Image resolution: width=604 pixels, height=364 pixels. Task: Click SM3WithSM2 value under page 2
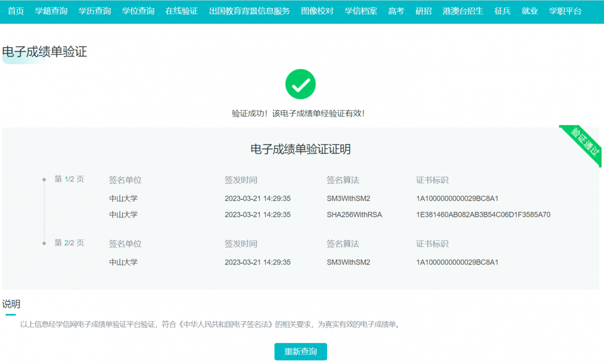pos(348,262)
